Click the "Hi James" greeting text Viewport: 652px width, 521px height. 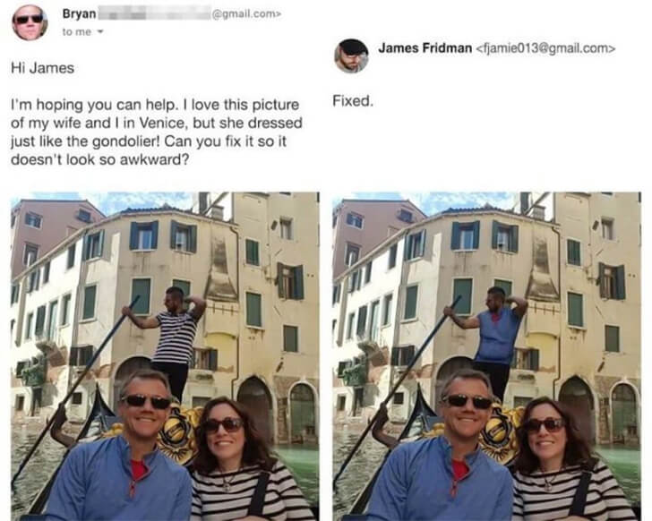point(42,68)
